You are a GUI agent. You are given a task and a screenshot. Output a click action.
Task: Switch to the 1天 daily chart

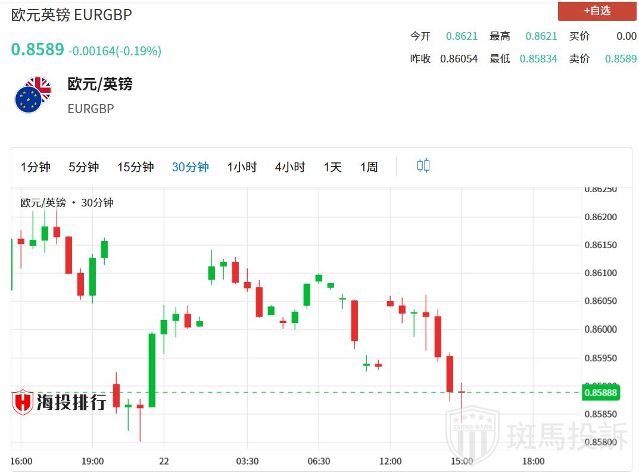point(332,167)
